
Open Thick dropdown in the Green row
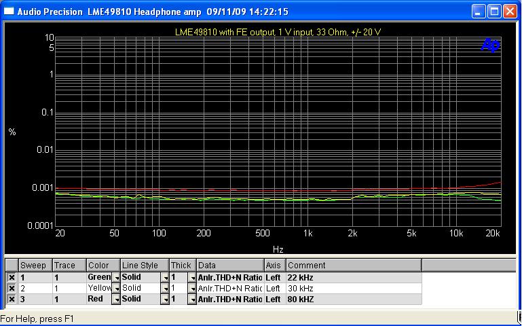coord(192,278)
